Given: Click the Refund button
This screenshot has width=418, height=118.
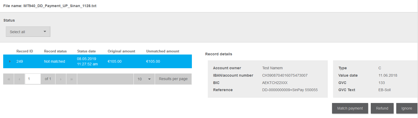Looking at the screenshot, I should coord(382,108).
